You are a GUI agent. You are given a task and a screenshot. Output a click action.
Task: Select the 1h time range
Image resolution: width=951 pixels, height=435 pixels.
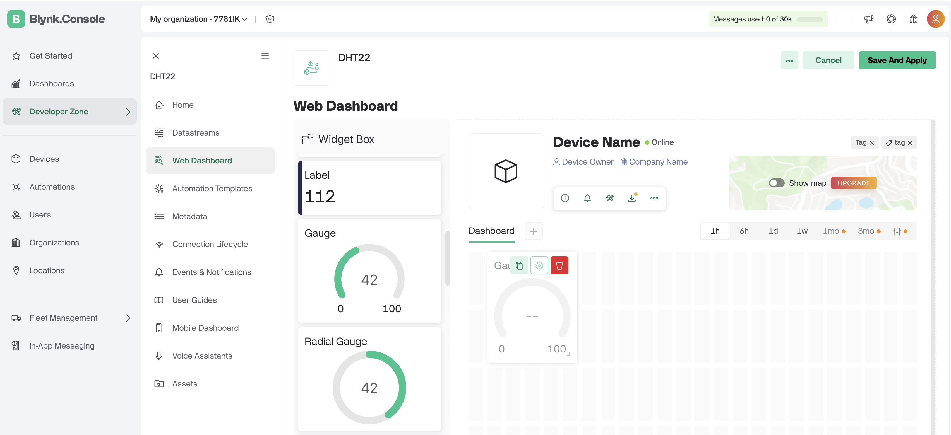pos(715,231)
